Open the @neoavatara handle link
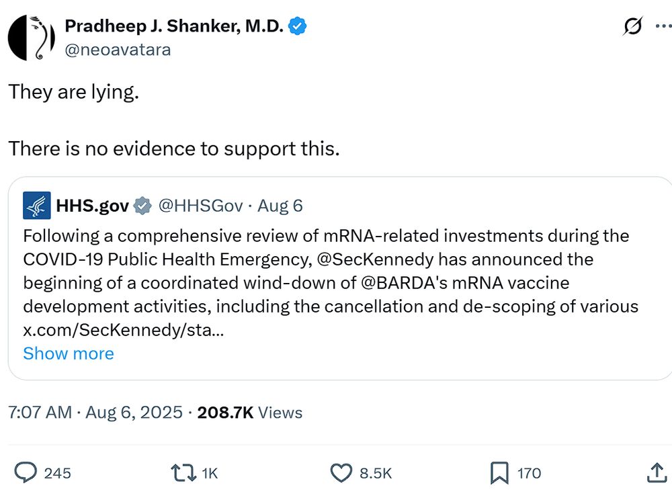The image size is (672, 494). (118, 50)
